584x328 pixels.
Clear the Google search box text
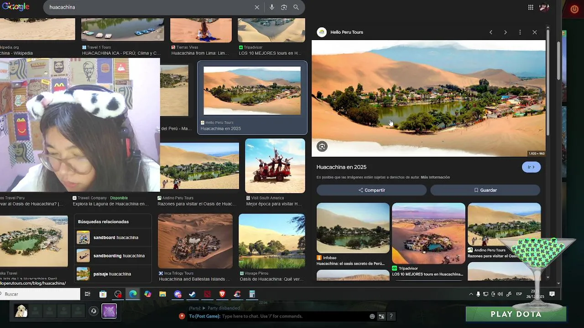[257, 7]
